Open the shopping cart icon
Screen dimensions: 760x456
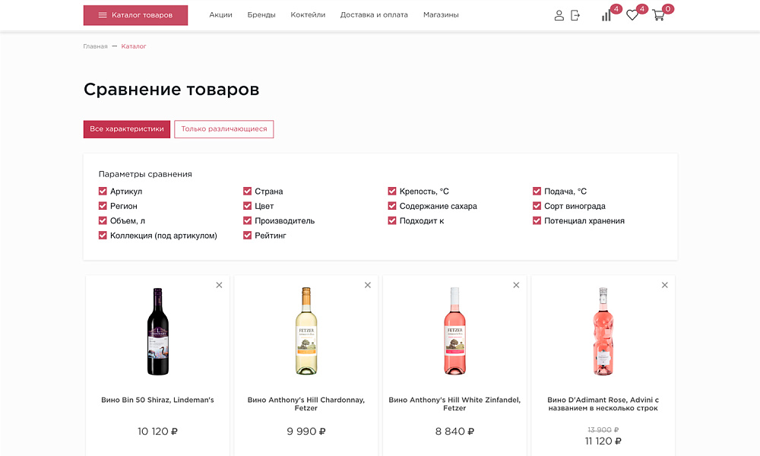(x=658, y=16)
